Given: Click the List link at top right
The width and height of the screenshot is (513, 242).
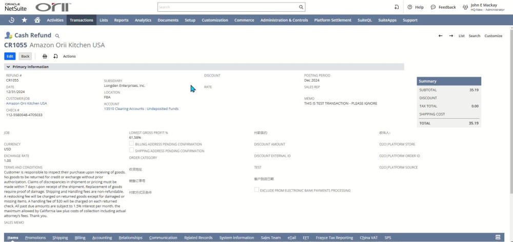Looking at the screenshot, I should (x=461, y=36).
